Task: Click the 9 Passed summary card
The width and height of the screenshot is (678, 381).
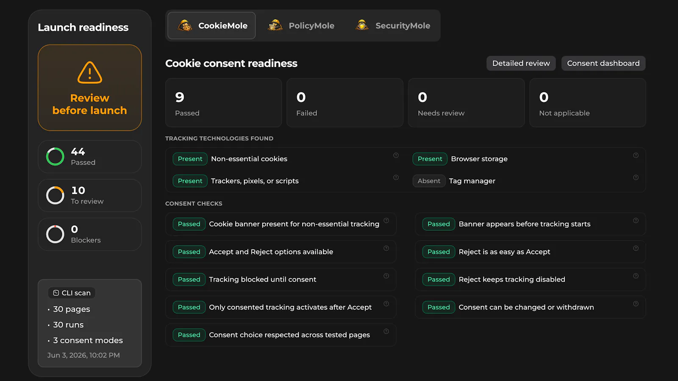Action: pyautogui.click(x=224, y=103)
